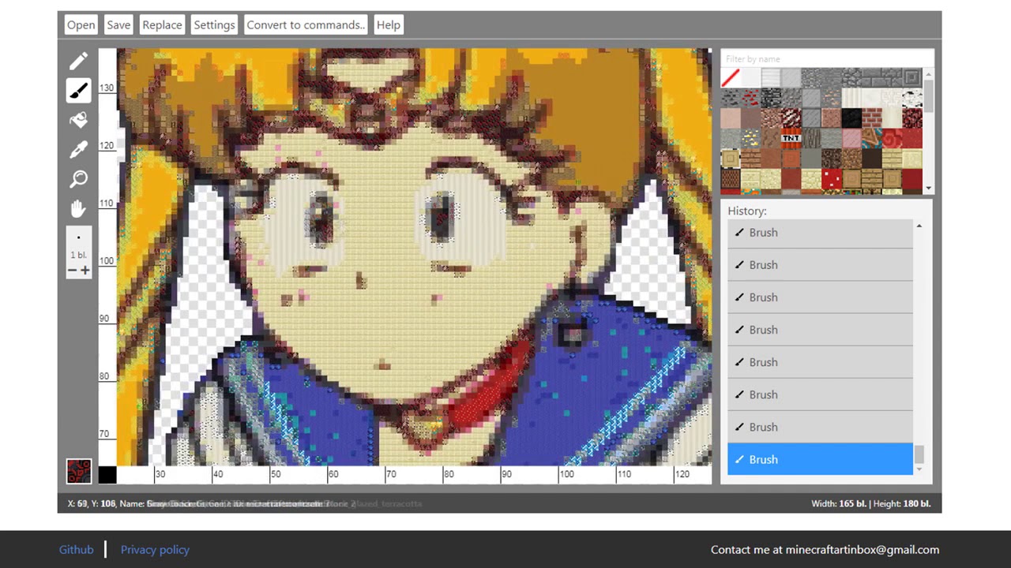Choose the TNT block

(791, 138)
